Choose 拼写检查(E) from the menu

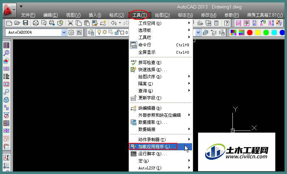(161, 63)
